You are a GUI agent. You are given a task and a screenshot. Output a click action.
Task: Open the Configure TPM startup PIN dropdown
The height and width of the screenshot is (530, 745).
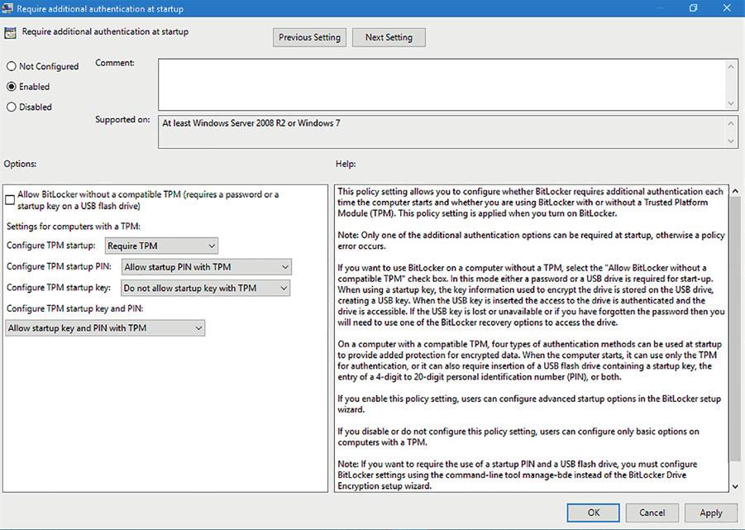(x=207, y=267)
